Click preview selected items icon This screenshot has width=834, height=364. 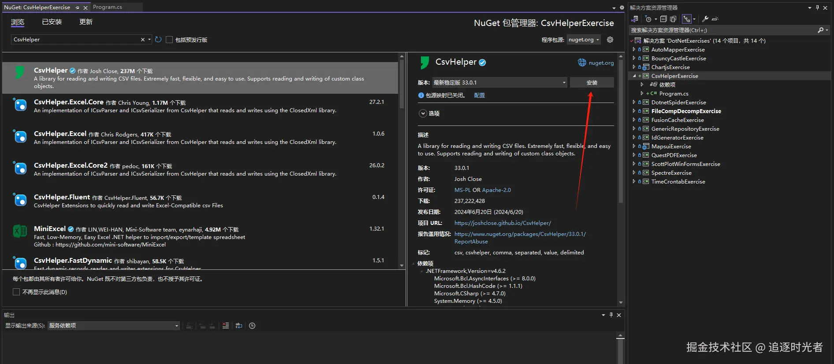pos(715,19)
